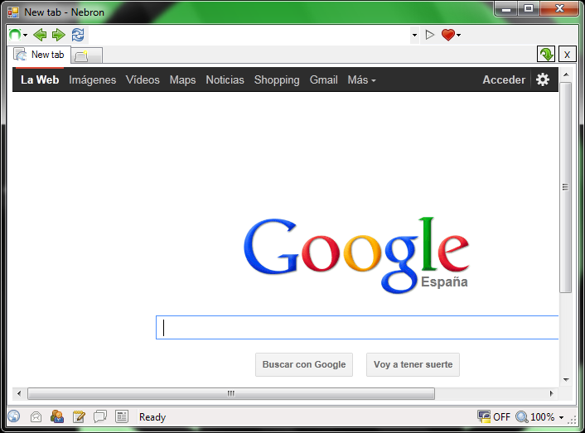Open 'Noticias' in the Google bar
The image size is (585, 433).
click(225, 79)
